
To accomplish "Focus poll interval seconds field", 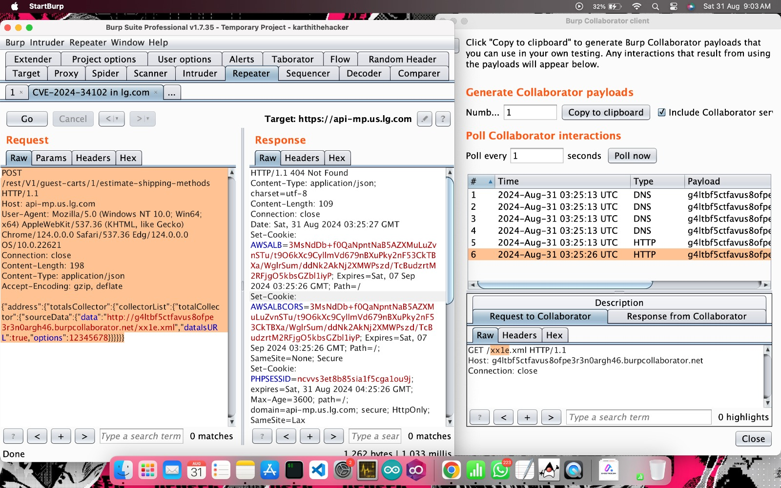I will 536,156.
